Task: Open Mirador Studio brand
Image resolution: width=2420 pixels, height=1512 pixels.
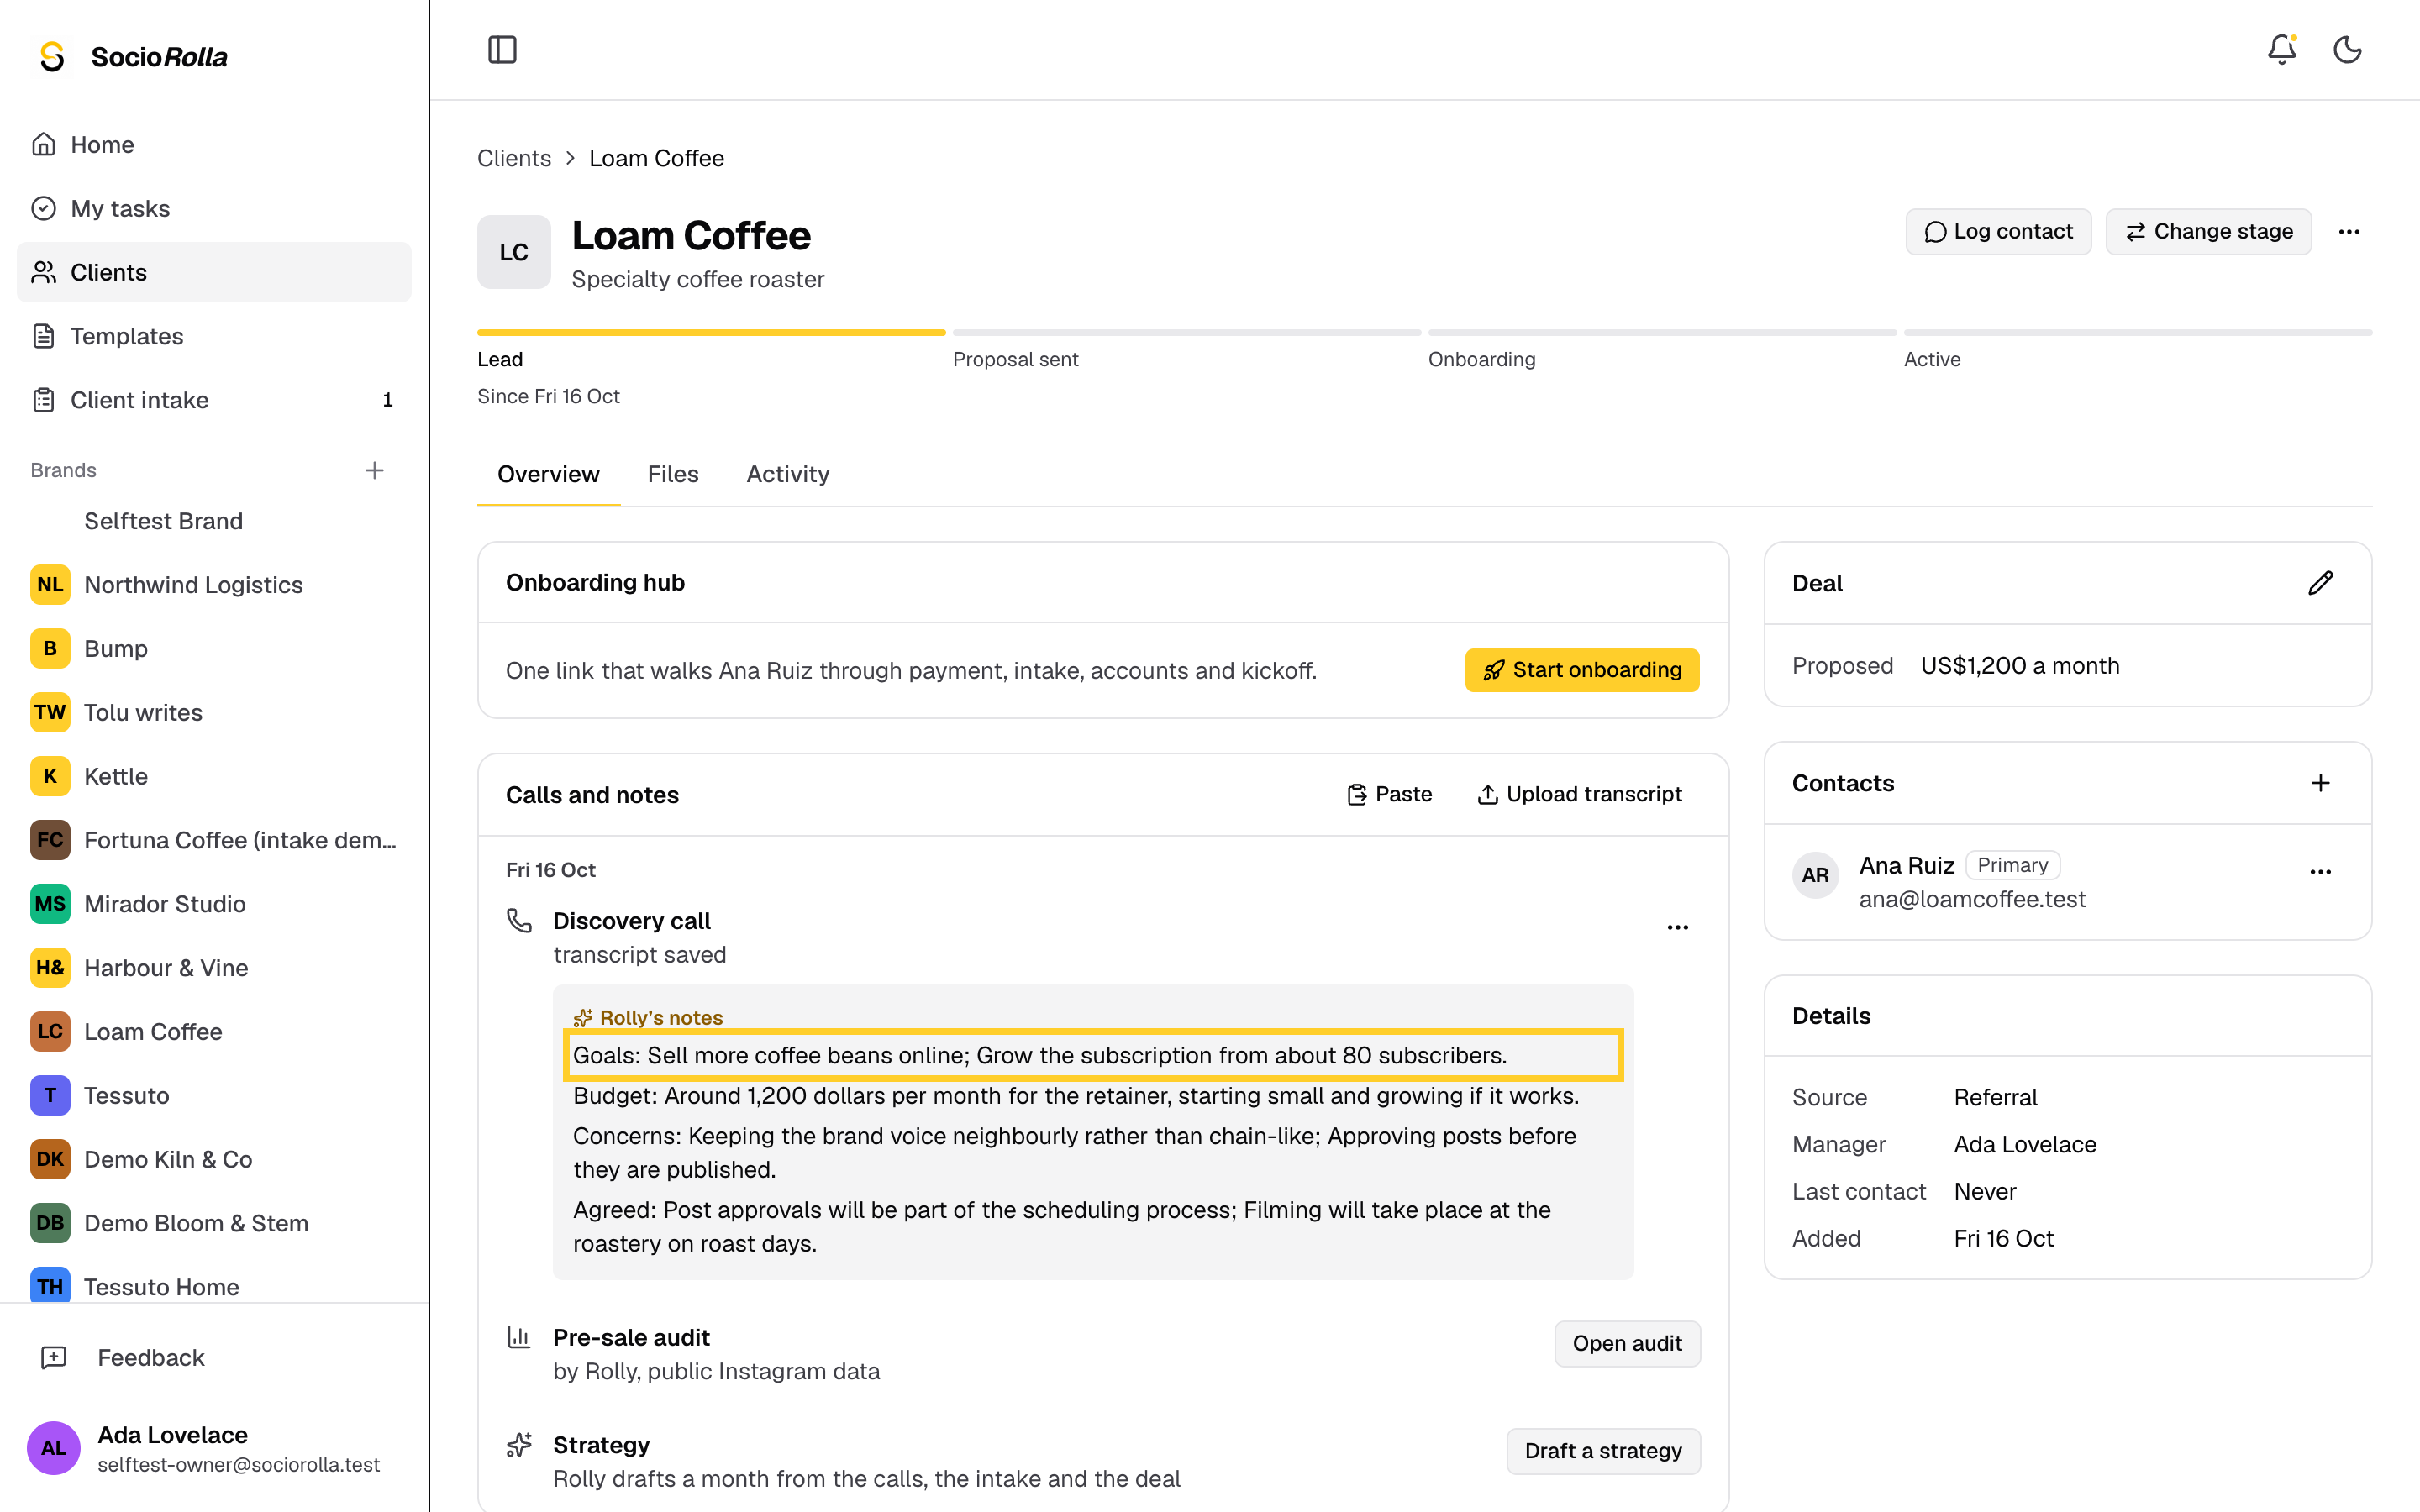Action: tap(214, 904)
